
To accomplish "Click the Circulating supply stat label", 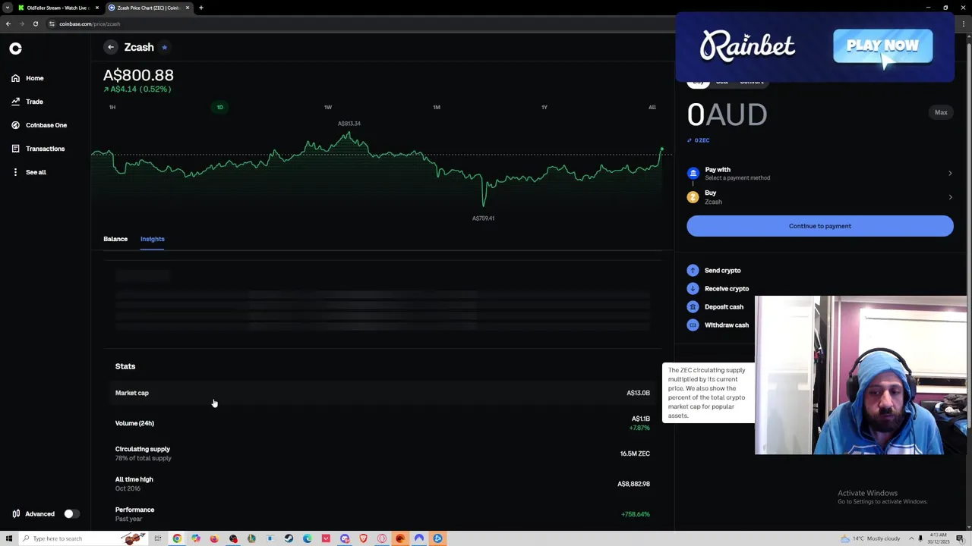I will tap(143, 449).
